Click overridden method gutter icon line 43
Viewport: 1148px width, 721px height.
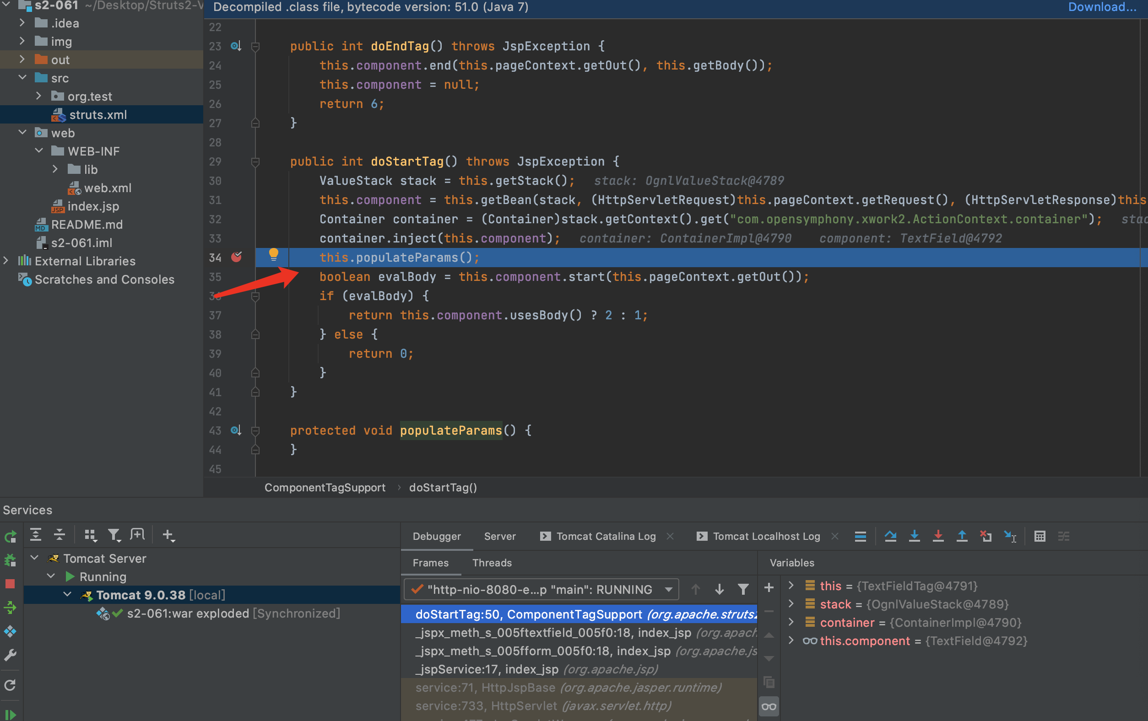click(236, 430)
